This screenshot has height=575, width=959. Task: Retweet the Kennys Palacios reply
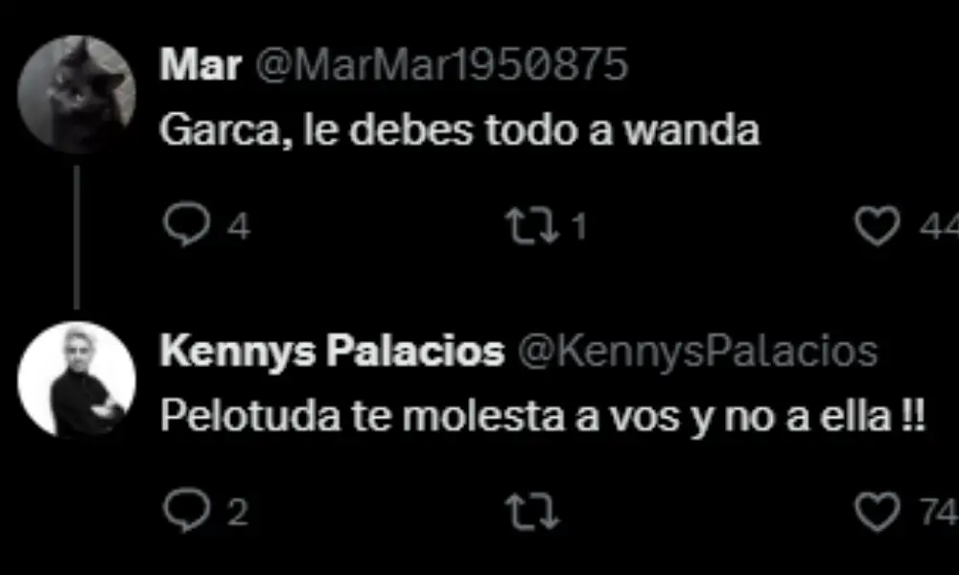point(531,512)
